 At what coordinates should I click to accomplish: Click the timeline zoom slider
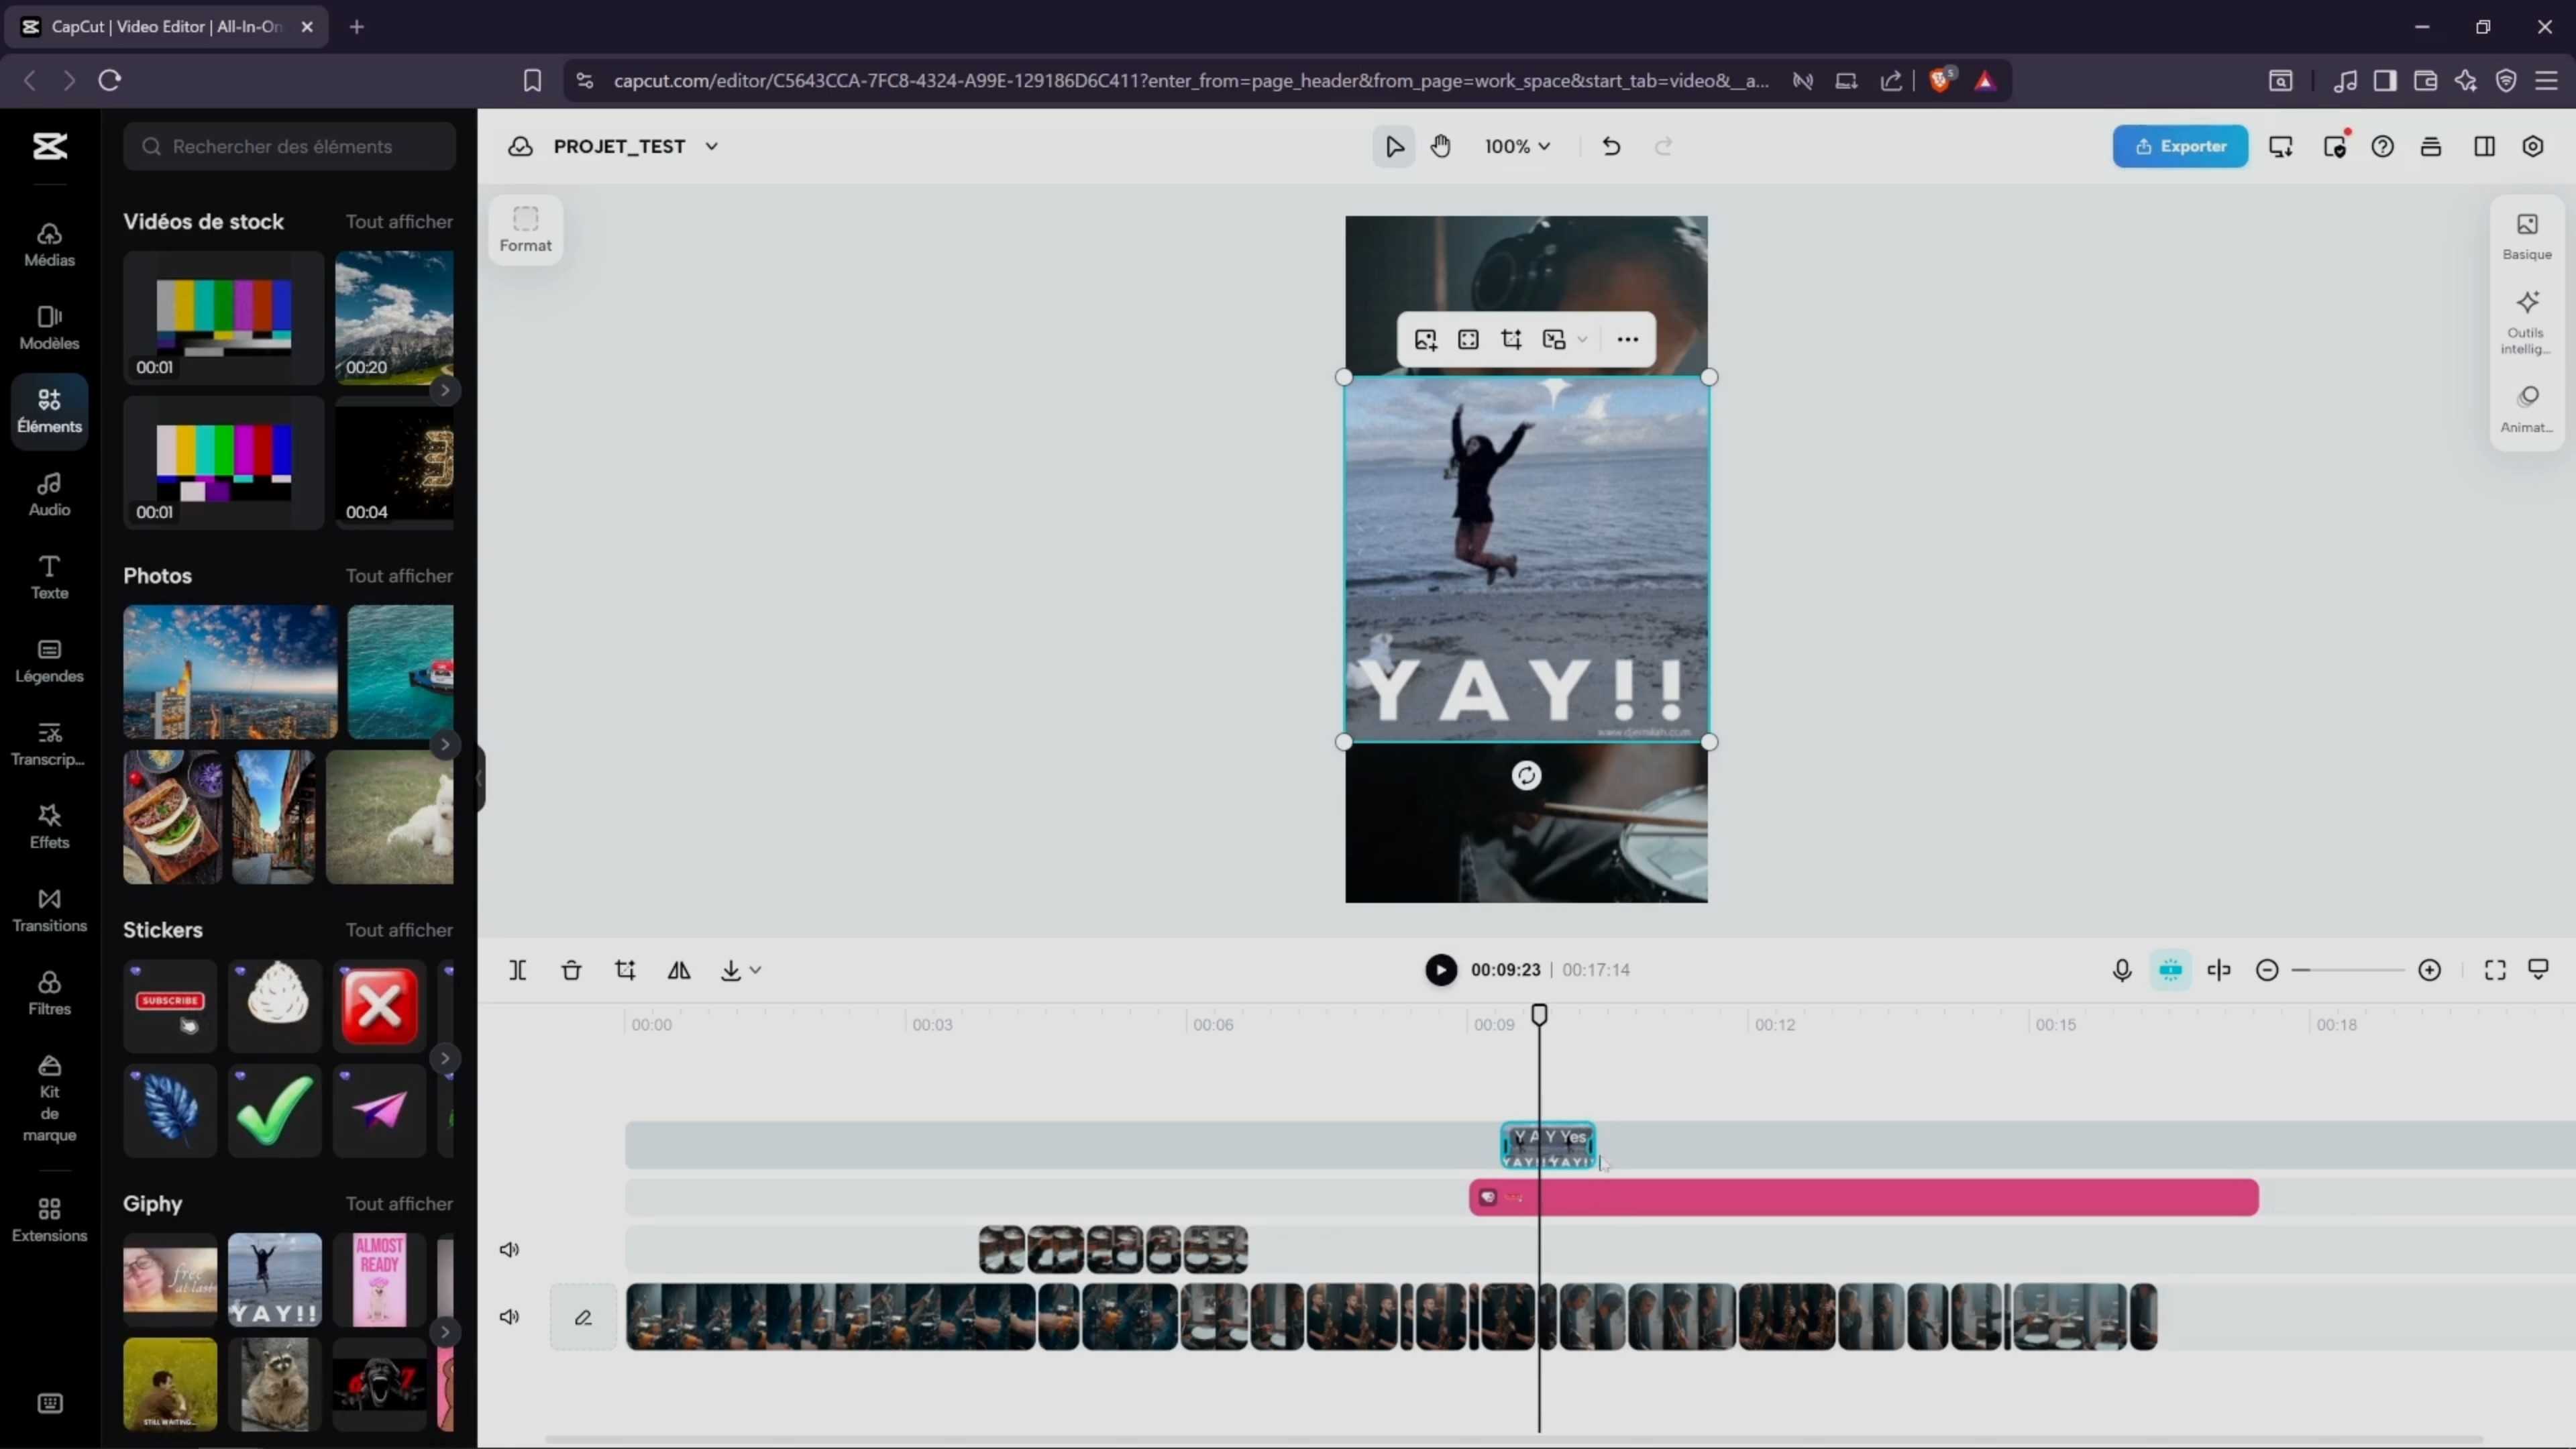[2348, 970]
